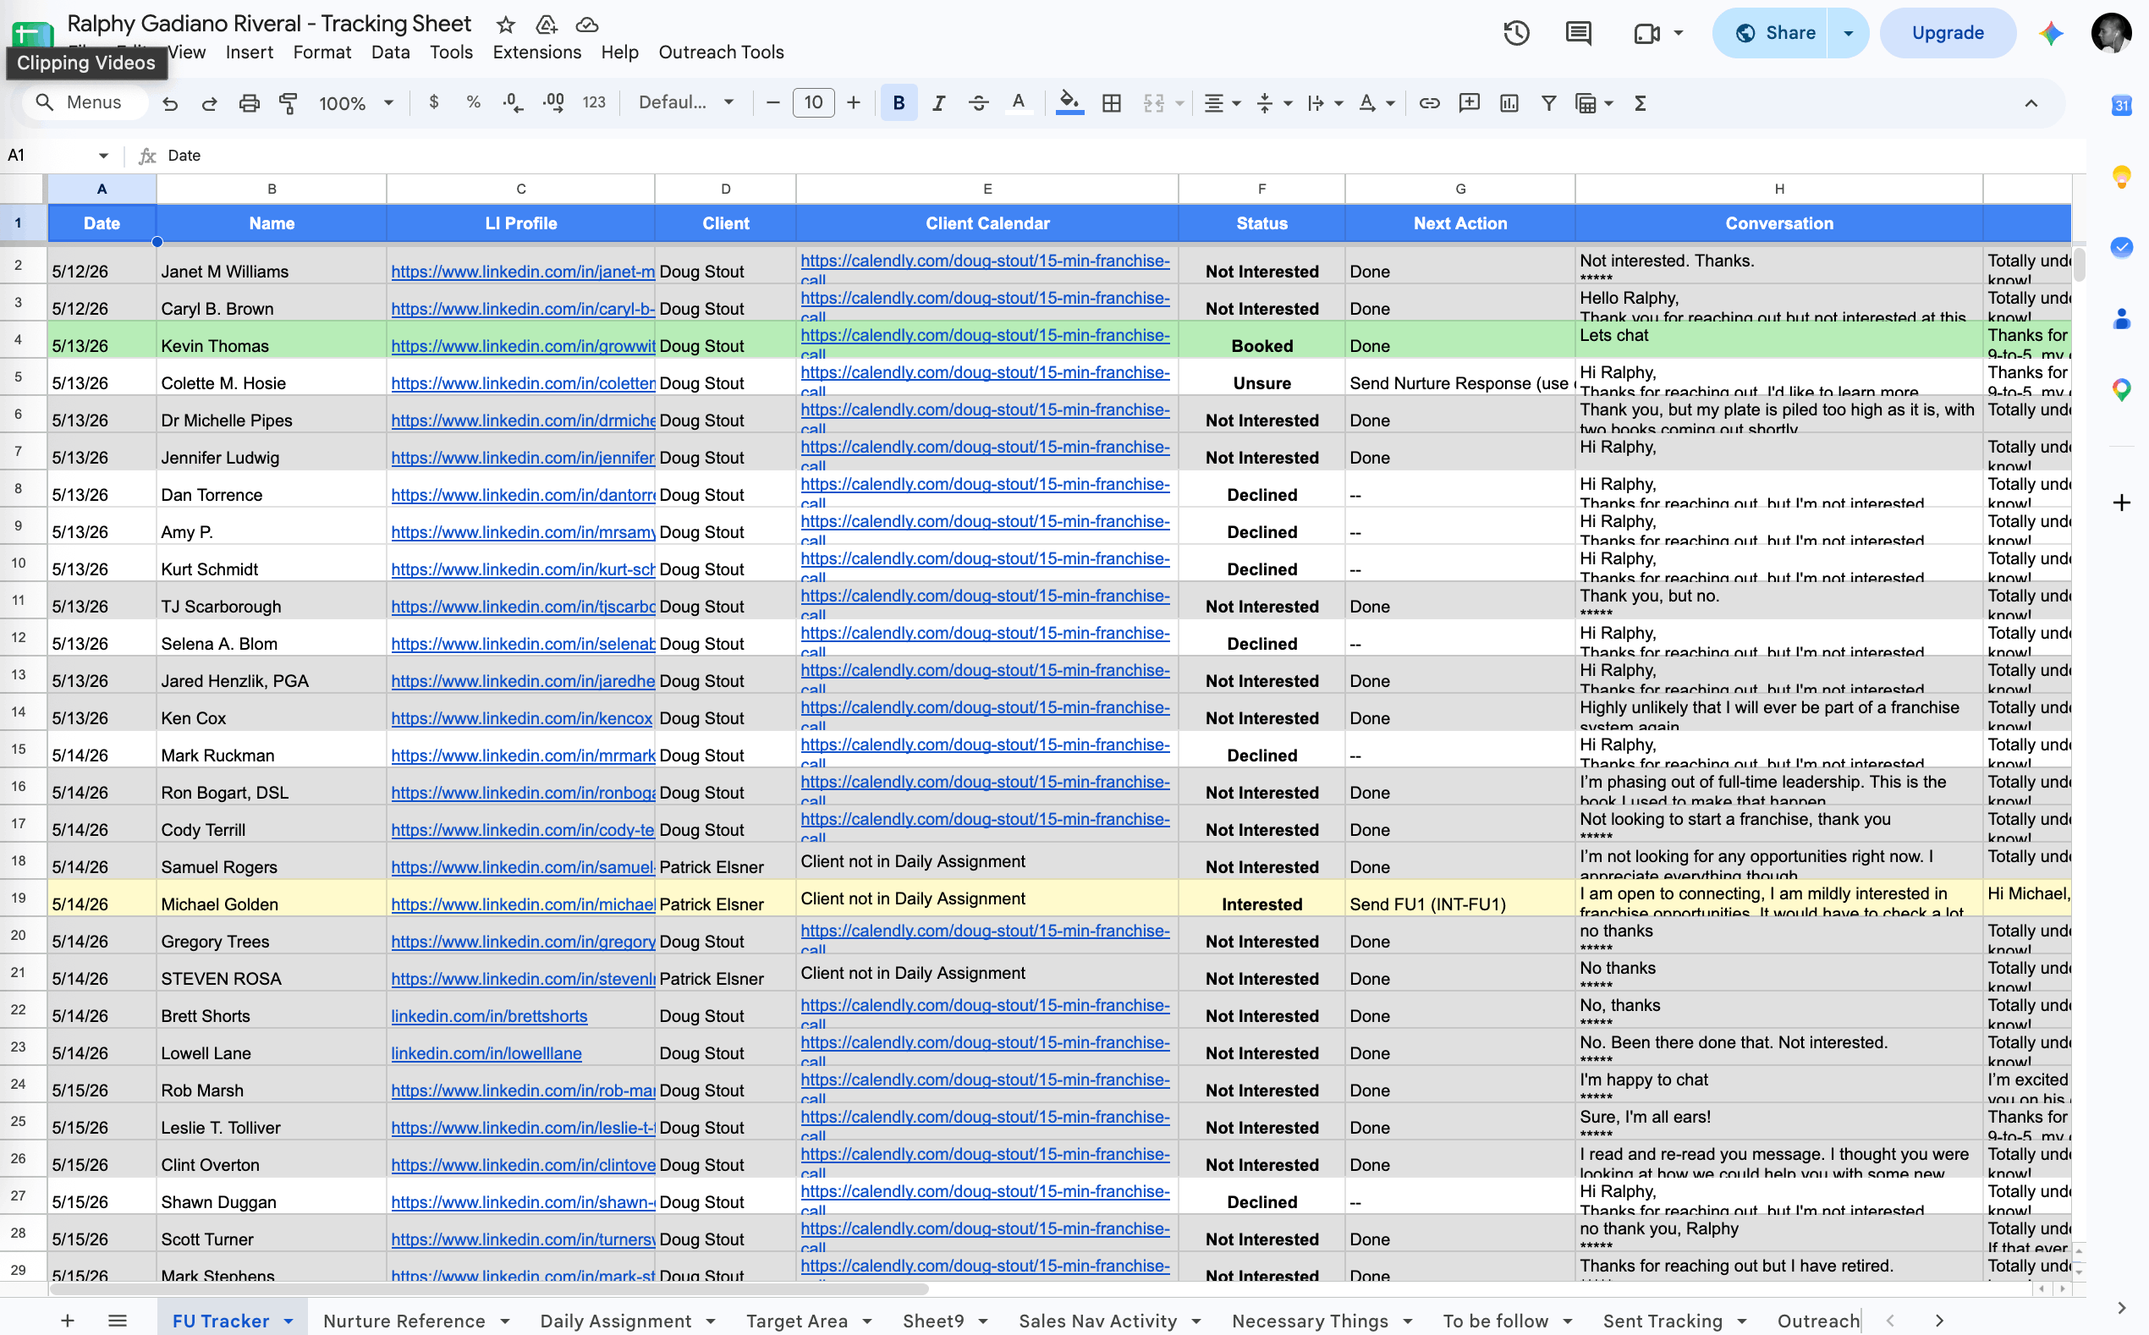
Task: Click the Print icon
Action: (x=249, y=103)
